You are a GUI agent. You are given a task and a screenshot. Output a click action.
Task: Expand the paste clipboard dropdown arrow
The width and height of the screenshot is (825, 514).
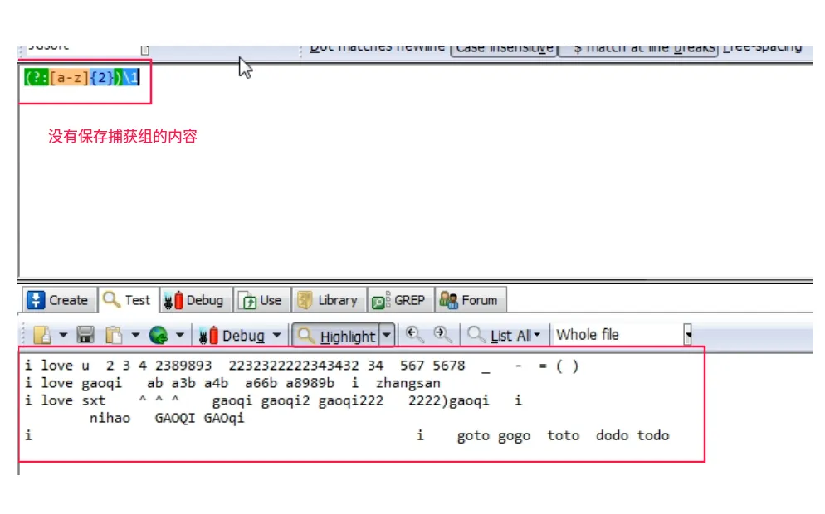pyautogui.click(x=135, y=335)
